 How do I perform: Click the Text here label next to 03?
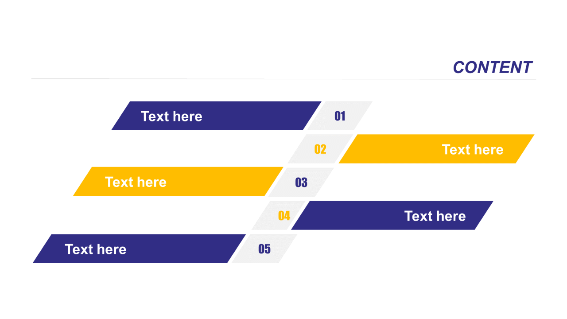coord(136,182)
